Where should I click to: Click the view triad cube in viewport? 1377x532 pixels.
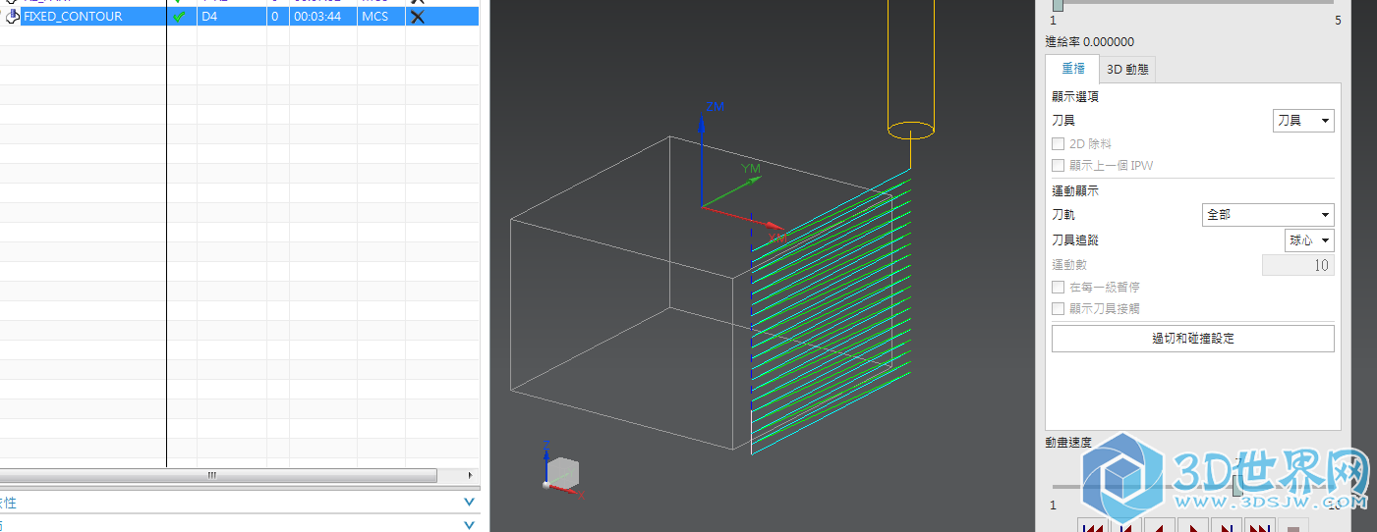[561, 471]
